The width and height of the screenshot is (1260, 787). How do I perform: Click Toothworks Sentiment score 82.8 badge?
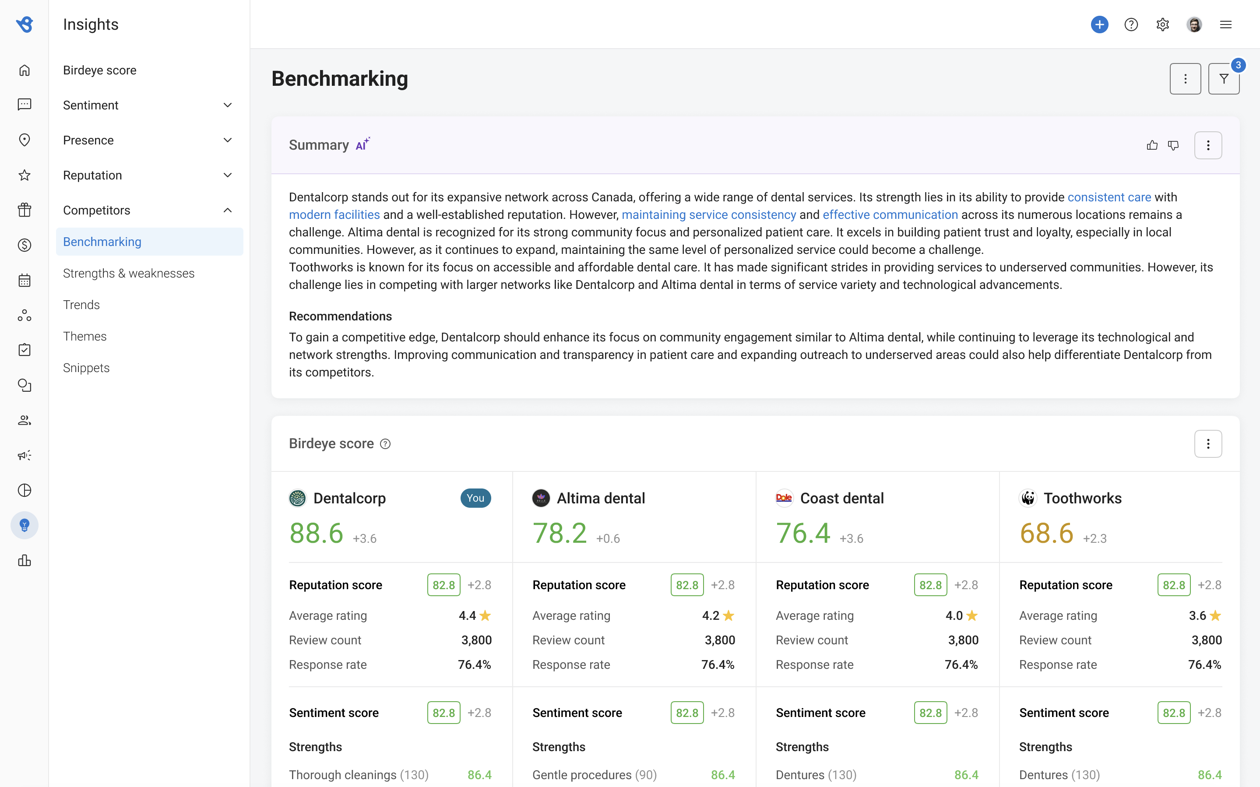pos(1174,713)
